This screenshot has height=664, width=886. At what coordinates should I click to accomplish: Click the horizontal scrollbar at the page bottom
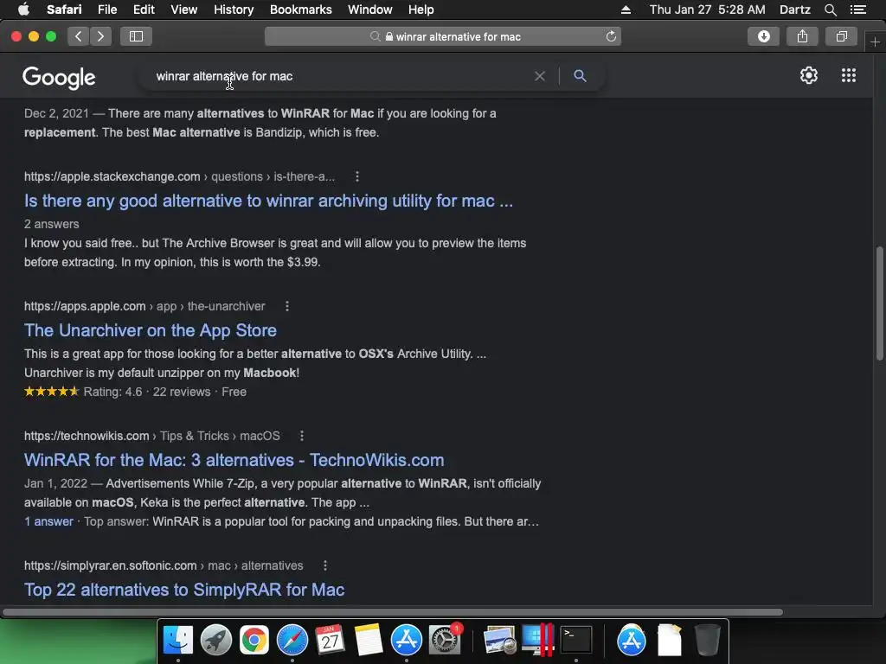pyautogui.click(x=392, y=612)
